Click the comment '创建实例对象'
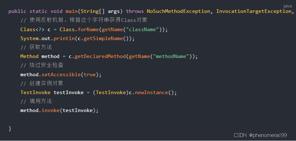 coord(42,83)
